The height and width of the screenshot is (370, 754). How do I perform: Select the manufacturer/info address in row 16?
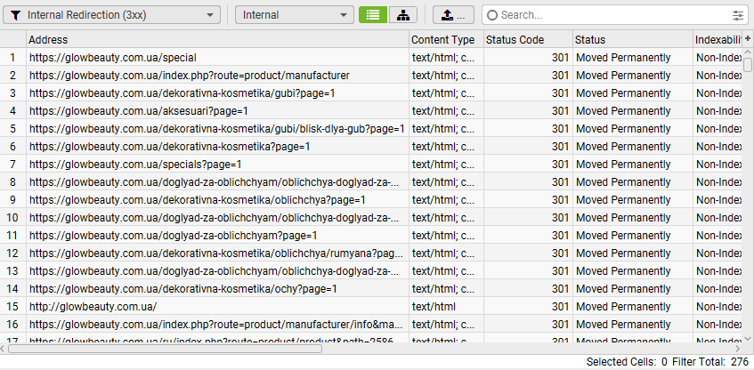(x=216, y=325)
